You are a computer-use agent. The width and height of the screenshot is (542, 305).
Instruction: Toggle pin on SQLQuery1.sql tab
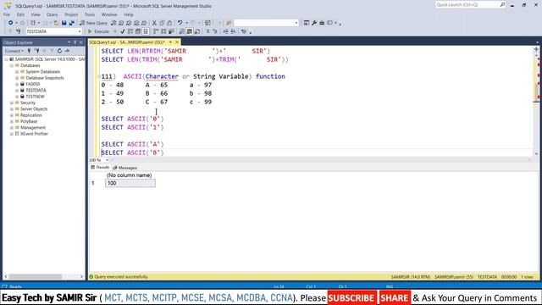pos(170,42)
